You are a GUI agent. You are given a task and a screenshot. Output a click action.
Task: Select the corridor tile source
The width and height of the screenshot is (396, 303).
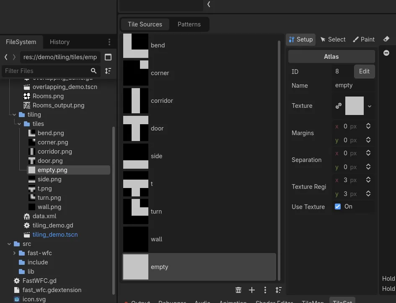199,101
